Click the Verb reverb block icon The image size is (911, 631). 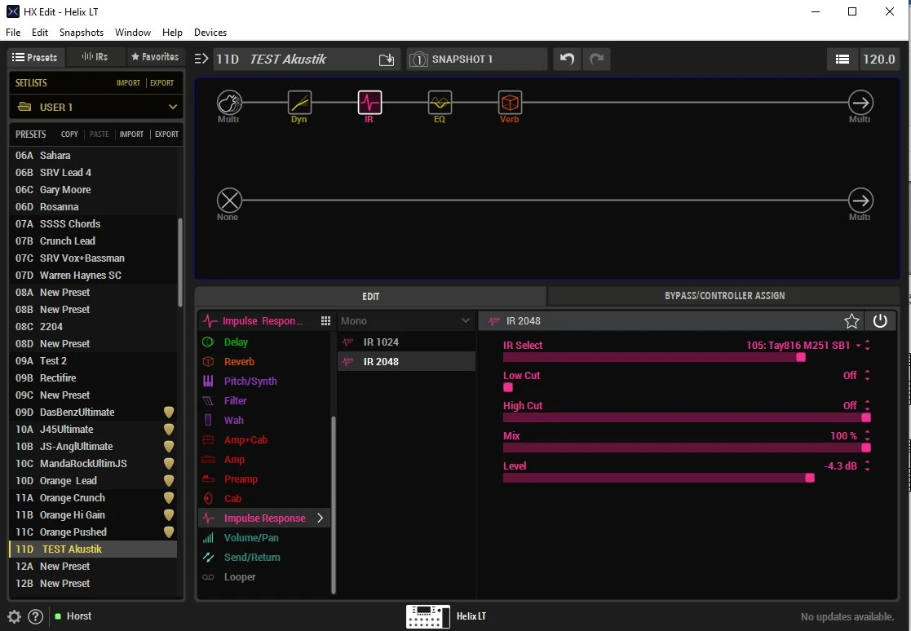click(510, 103)
